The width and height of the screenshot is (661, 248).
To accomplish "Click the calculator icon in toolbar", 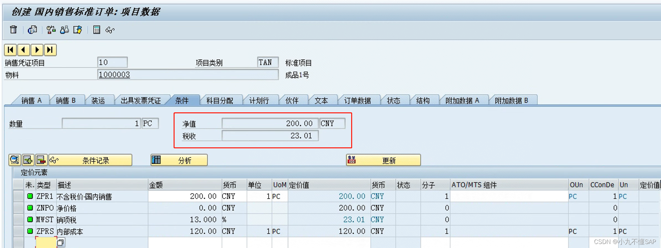I will pyautogui.click(x=97, y=30).
